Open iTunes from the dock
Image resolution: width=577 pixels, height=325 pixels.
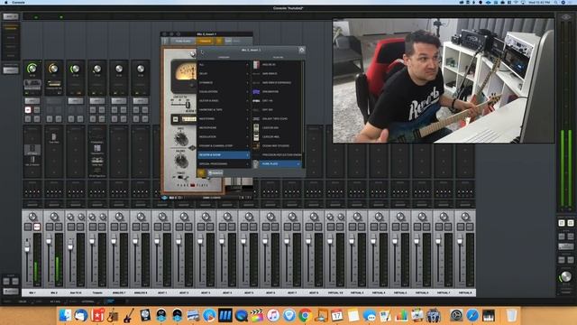[272, 315]
